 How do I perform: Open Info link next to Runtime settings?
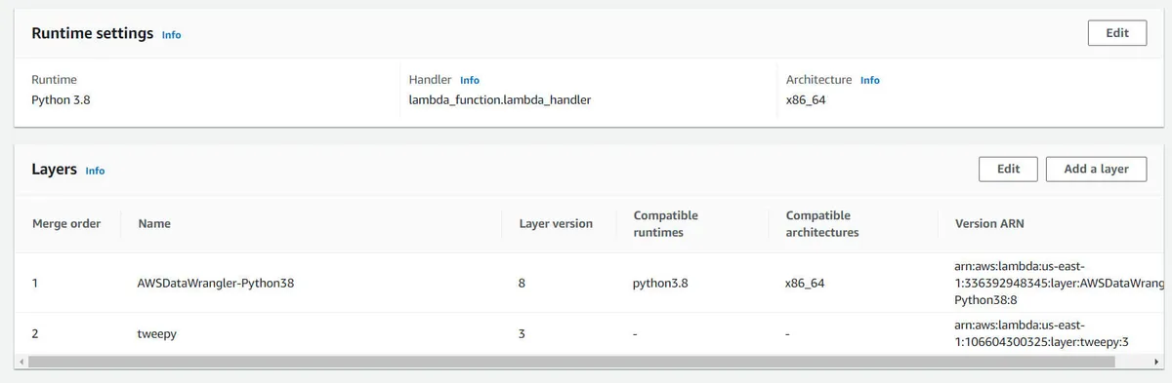click(171, 34)
